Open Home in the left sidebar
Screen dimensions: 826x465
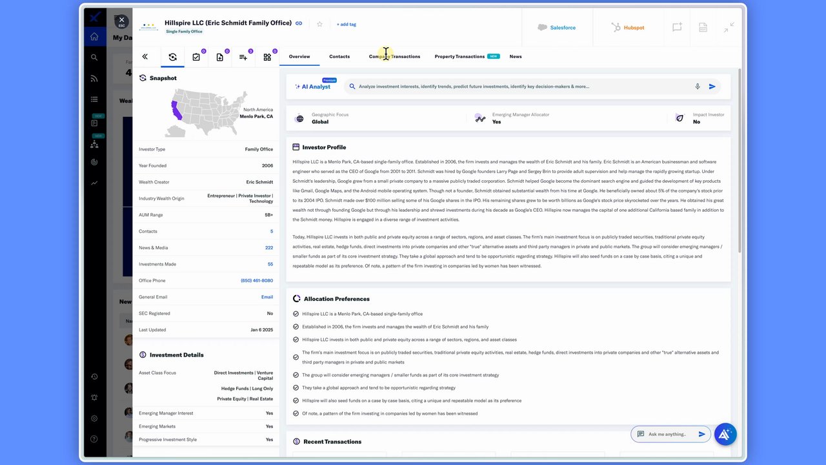coord(94,37)
